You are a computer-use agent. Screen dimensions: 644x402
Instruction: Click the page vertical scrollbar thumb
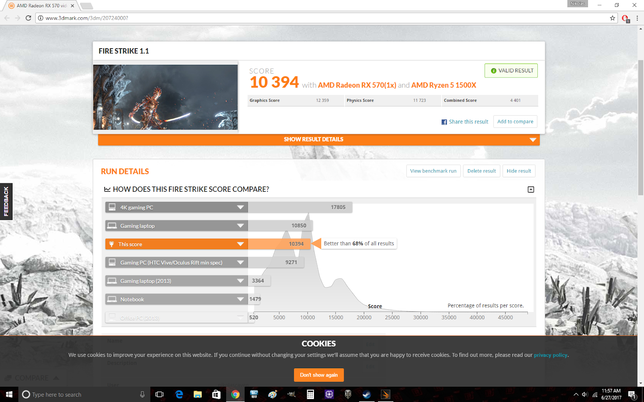[641, 127]
